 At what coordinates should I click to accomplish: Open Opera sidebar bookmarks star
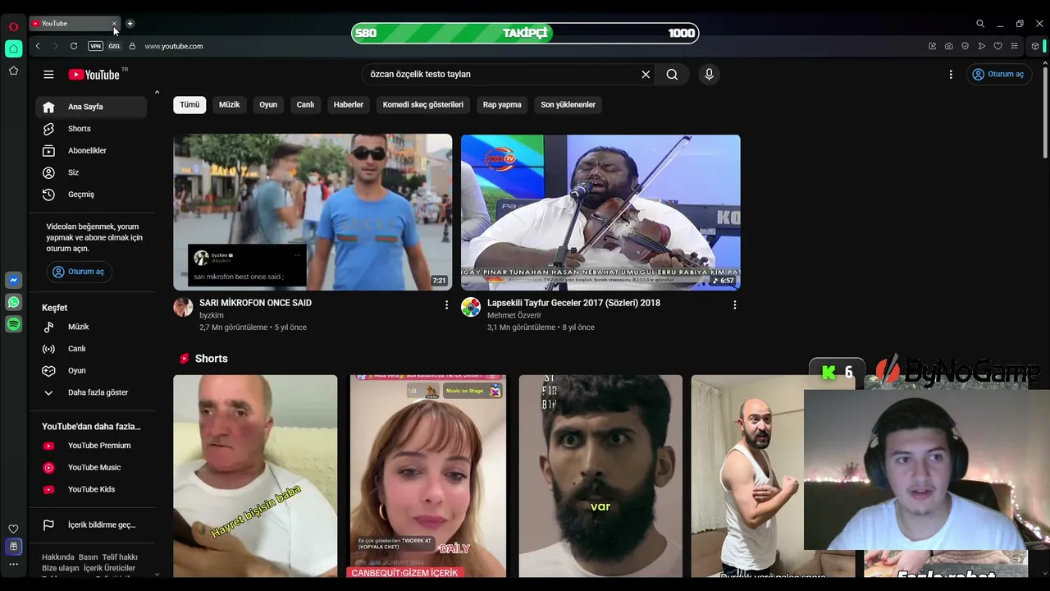pos(13,71)
